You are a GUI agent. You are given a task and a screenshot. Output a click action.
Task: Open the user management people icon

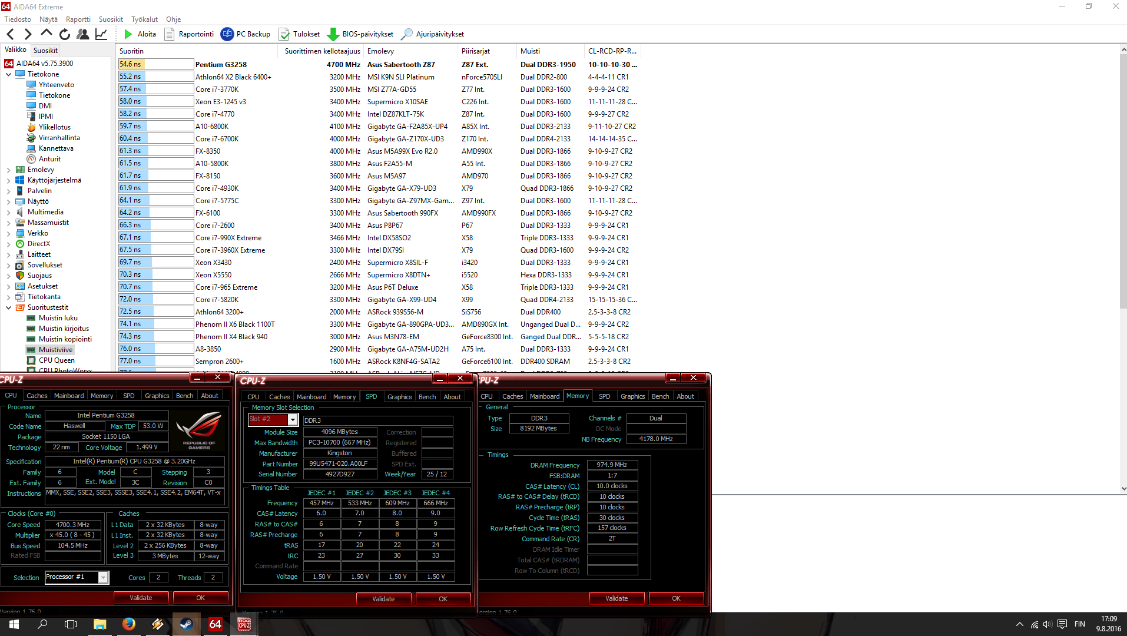click(83, 34)
